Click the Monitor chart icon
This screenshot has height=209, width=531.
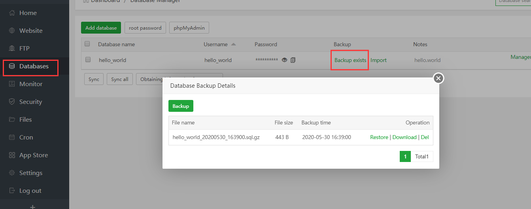tap(12, 84)
